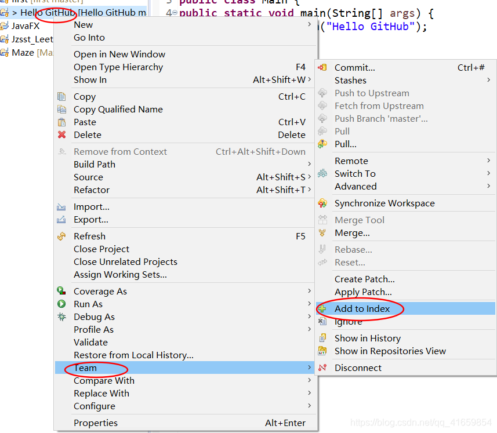This screenshot has width=497, height=433.
Task: Expand the New submenu arrow
Action: (x=309, y=24)
